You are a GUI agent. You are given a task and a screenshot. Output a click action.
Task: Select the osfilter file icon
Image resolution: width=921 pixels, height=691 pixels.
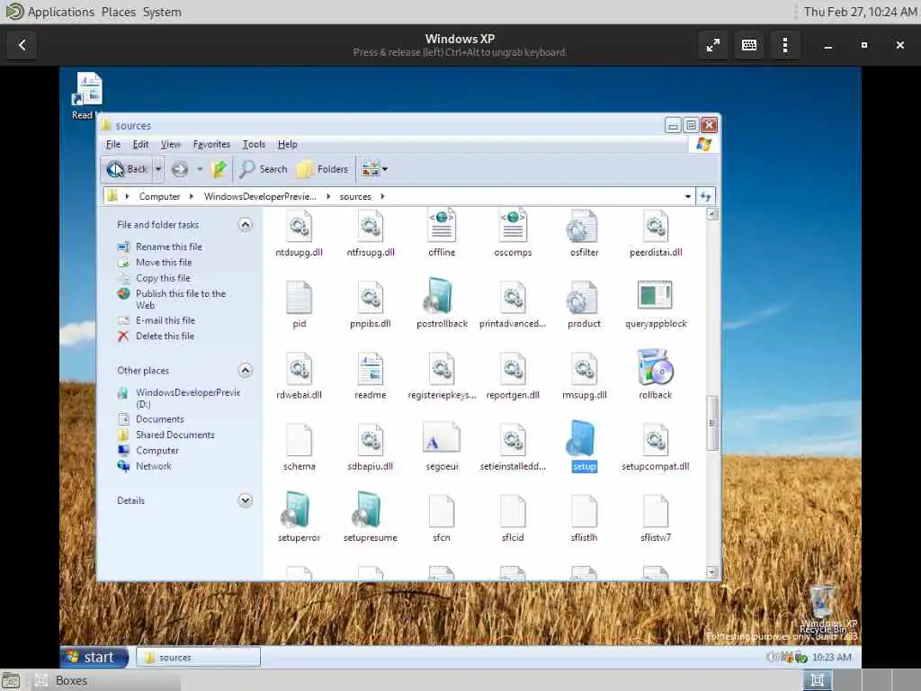(x=584, y=227)
